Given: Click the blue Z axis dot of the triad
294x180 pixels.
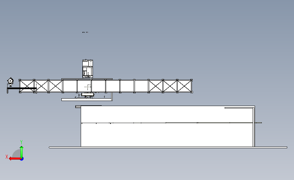Looking at the screenshot, I should [22, 159].
